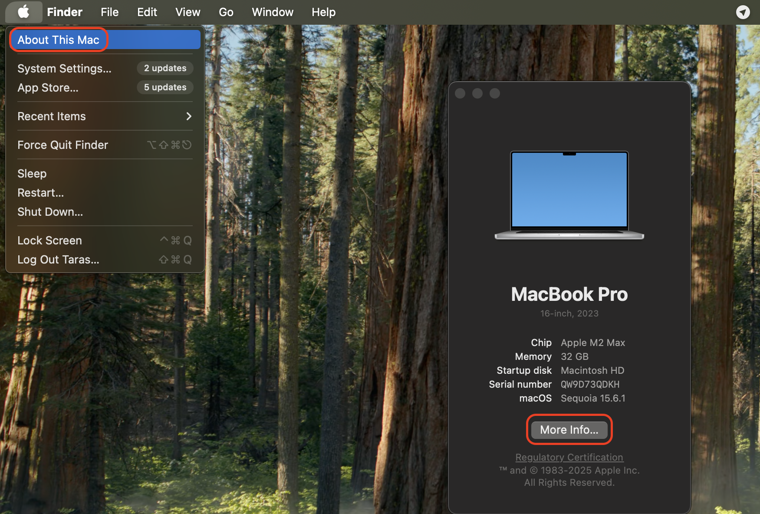The height and width of the screenshot is (514, 760).
Task: Open App Store... from the menu
Action: coord(48,87)
